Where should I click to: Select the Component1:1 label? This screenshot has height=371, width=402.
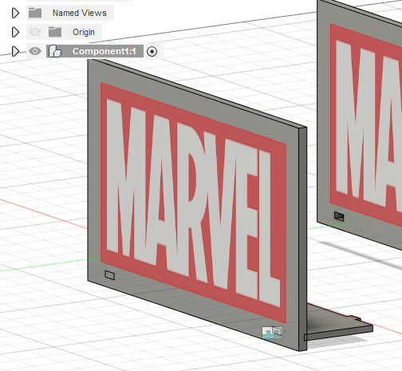(x=104, y=51)
